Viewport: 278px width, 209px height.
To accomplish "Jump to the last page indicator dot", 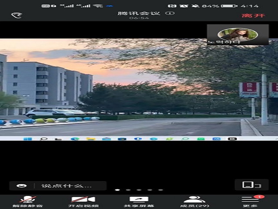I will tap(160, 190).
